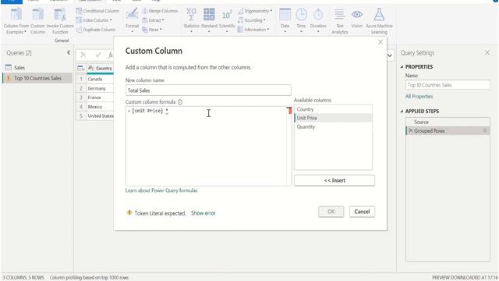Open Date column menu
This screenshot has width=499, height=281.
click(285, 20)
